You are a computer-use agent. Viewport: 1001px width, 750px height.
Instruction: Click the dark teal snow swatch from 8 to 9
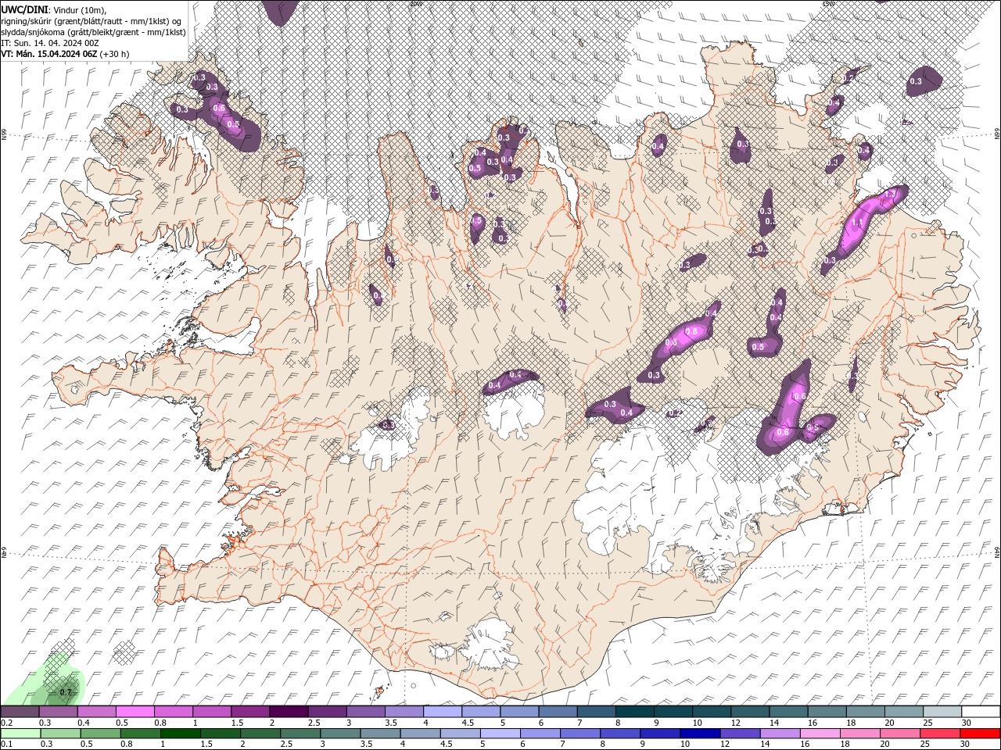point(633,711)
